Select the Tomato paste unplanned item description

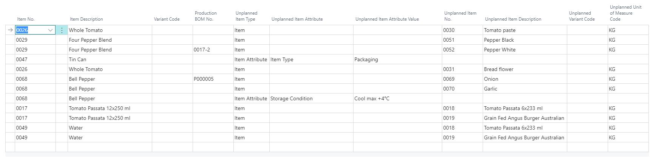tap(524, 30)
